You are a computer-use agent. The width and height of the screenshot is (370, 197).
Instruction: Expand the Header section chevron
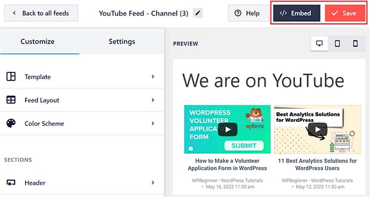coord(153,182)
